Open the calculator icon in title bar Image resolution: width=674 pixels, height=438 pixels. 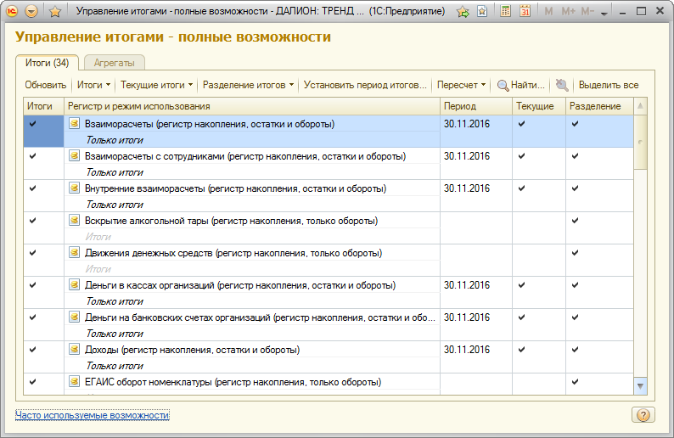(506, 11)
